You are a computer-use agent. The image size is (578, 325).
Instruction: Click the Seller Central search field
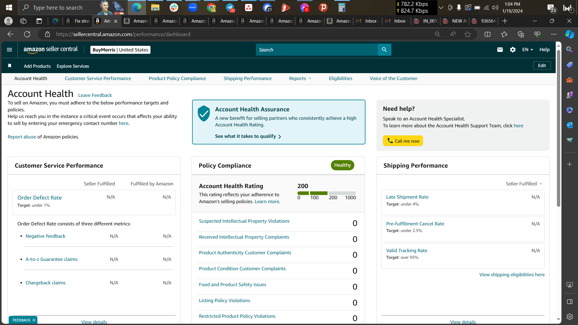click(317, 50)
